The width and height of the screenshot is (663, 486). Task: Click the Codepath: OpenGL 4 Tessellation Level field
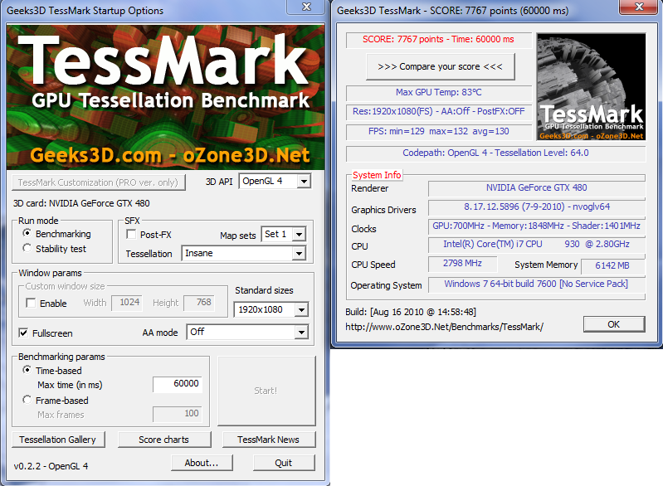pyautogui.click(x=495, y=153)
